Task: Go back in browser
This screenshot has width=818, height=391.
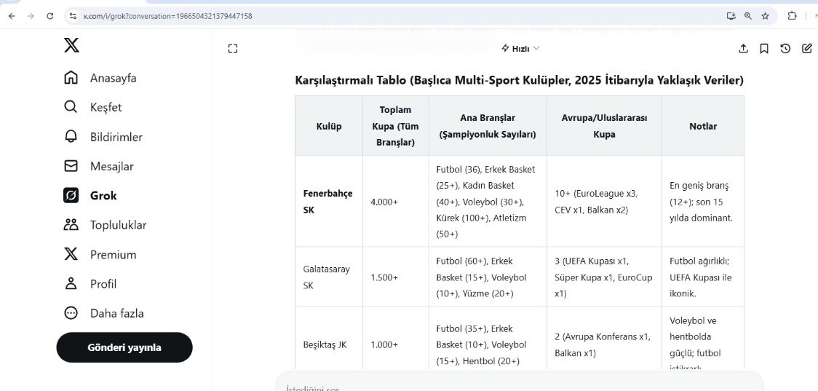Action: tap(12, 16)
